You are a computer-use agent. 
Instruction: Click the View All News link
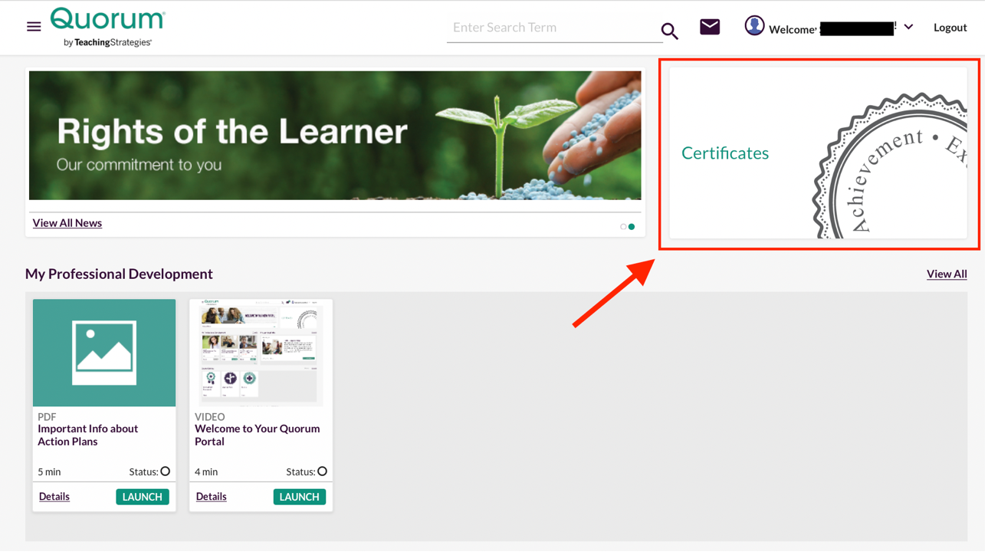pos(67,222)
